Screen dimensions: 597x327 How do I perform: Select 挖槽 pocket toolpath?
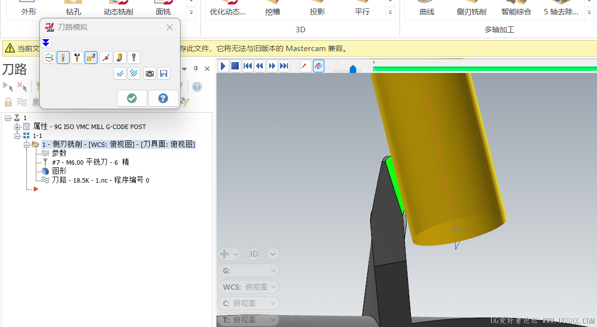pos(273,8)
